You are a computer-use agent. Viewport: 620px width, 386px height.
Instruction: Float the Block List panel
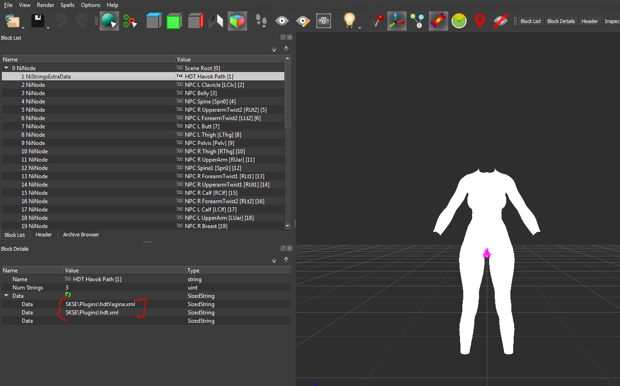point(283,37)
